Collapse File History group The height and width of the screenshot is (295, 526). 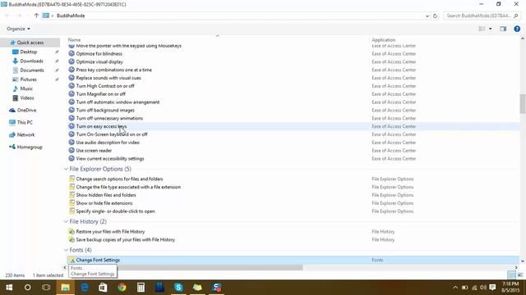click(66, 221)
